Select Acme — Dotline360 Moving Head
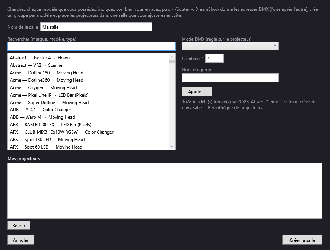This screenshot has width=330, height=250. (88, 80)
